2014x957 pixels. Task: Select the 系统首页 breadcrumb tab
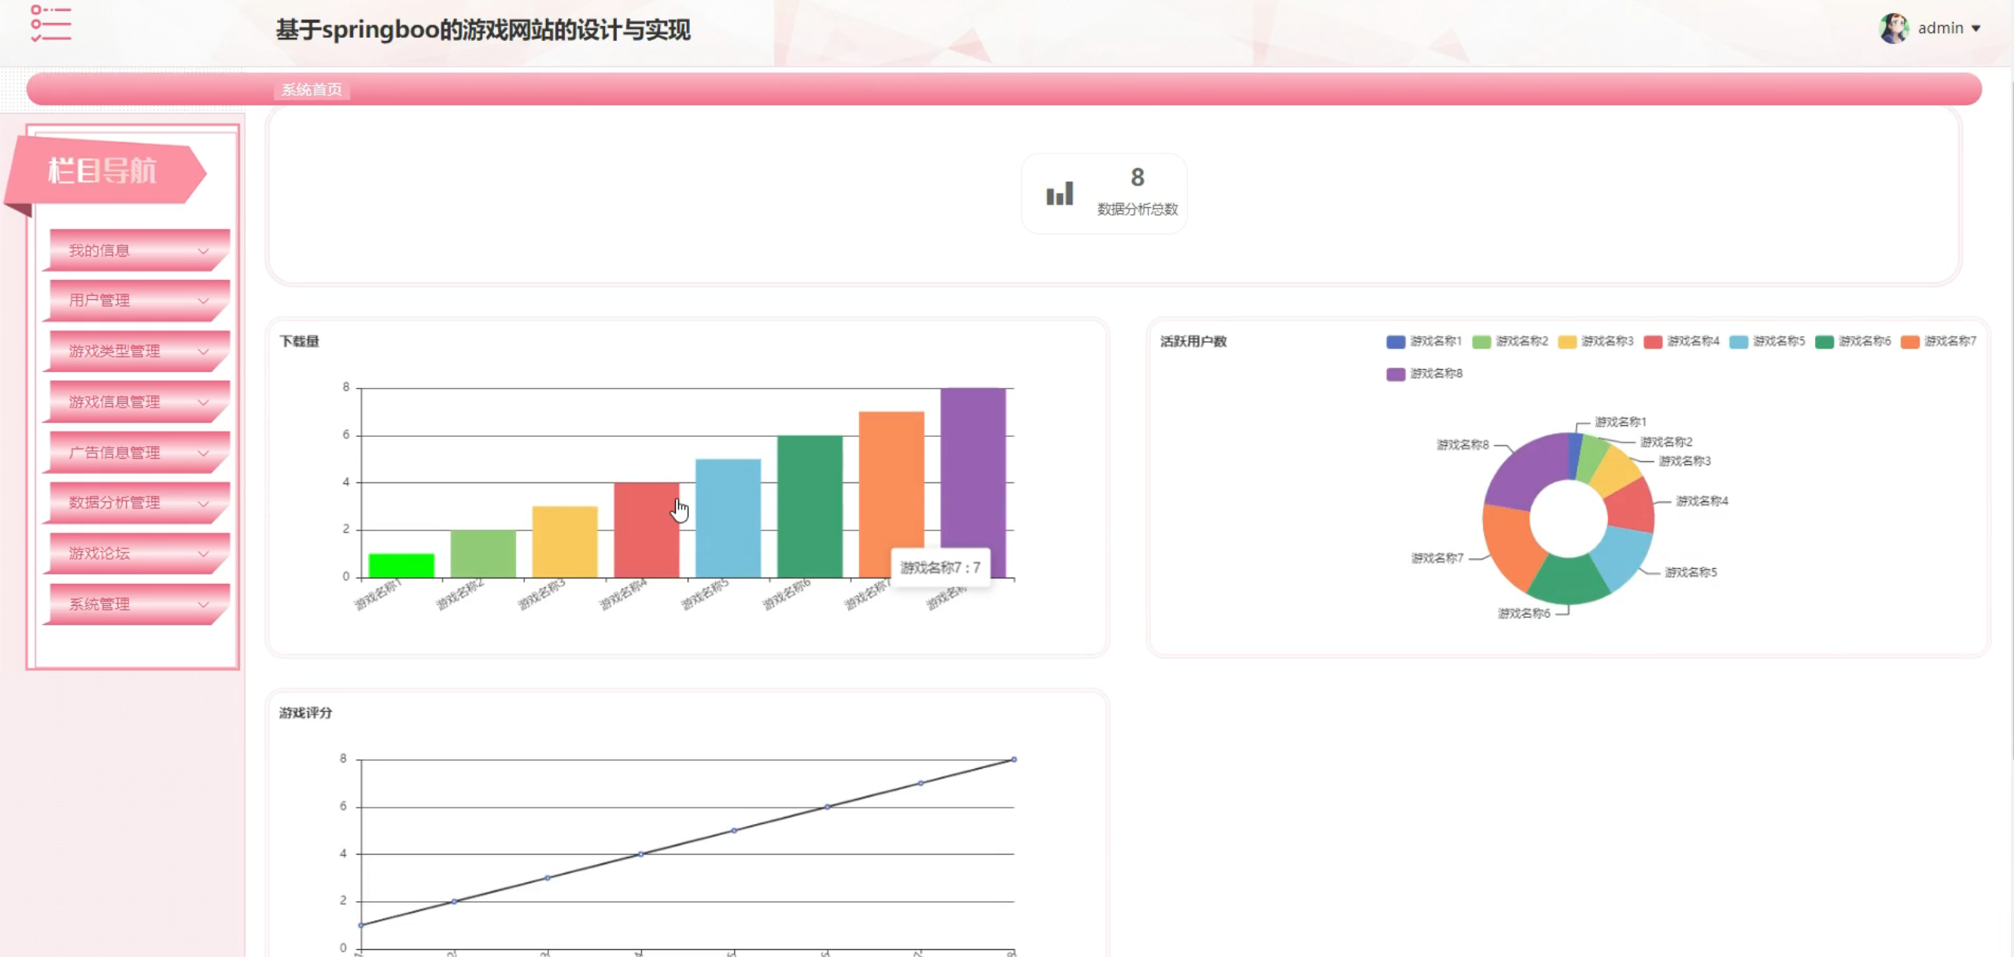pyautogui.click(x=312, y=90)
